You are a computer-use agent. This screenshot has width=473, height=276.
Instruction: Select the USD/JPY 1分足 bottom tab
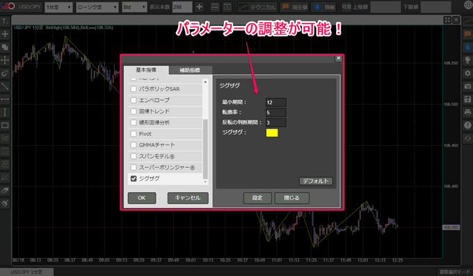click(26, 272)
